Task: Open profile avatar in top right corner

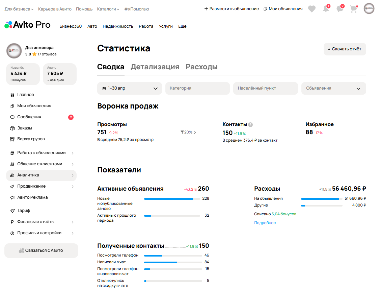Action: [369, 9]
